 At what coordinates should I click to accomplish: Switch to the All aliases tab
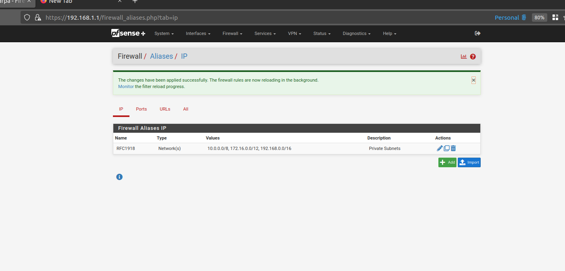[186, 109]
